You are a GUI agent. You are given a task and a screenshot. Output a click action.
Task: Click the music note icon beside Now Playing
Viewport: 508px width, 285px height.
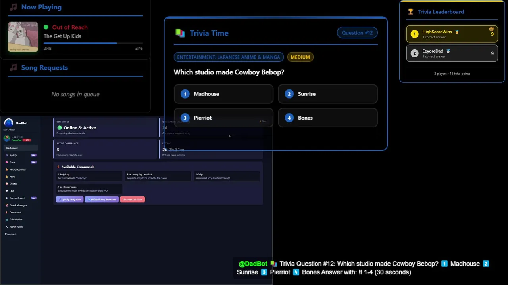13,7
